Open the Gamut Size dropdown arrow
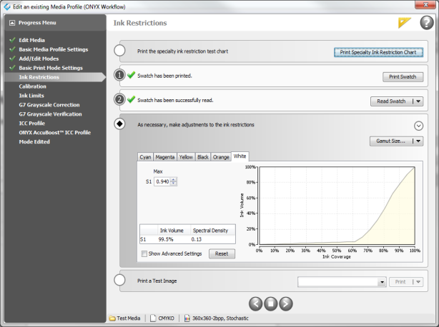439x327 pixels. coord(418,141)
